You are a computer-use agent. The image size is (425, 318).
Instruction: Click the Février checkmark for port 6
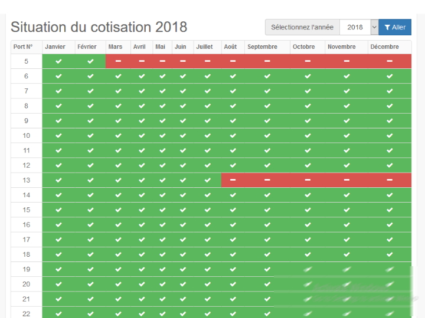click(x=90, y=76)
